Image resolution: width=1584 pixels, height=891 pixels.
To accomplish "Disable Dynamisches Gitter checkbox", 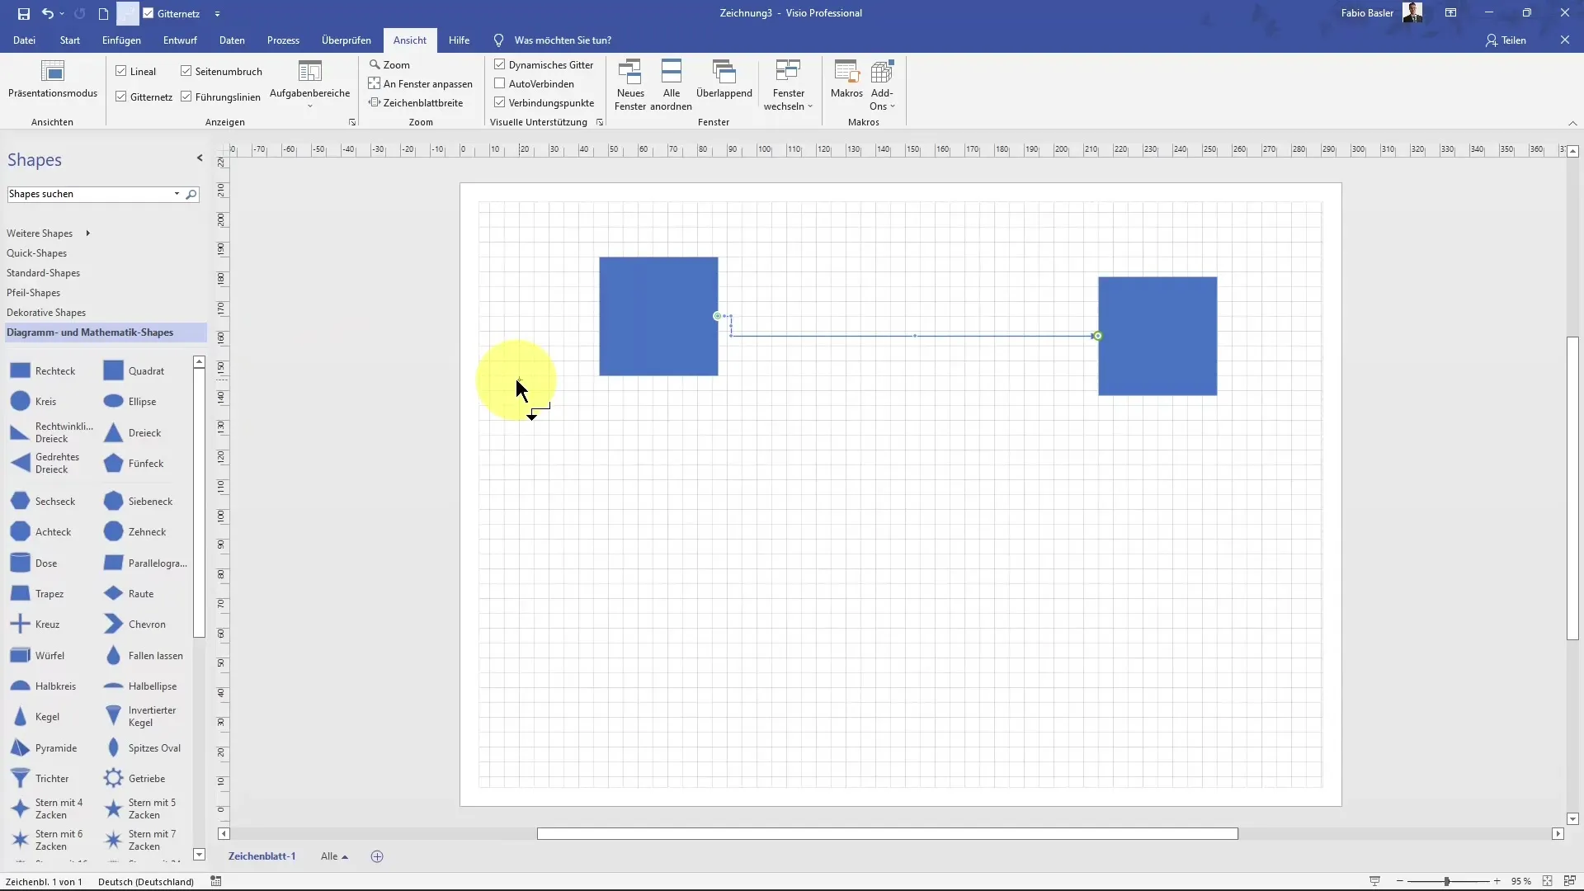I will coord(500,64).
